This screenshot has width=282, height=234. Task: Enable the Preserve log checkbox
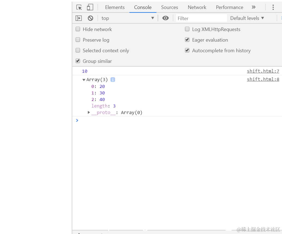tap(78, 40)
